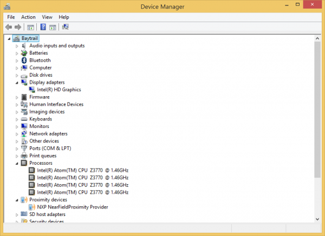Collapse the Display adapters node
Viewport: 325px width, 236px height.
(x=17, y=83)
